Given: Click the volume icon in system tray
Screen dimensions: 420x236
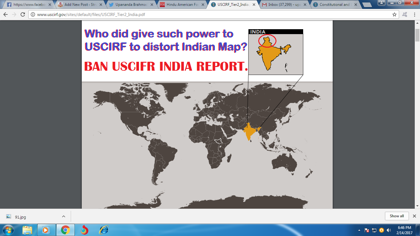Looking at the screenshot, I should coord(389,230).
